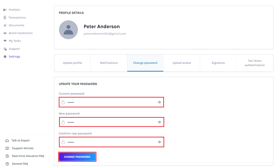Image resolution: width=275 pixels, height=168 pixels.
Task: Toggle visibility of the Confirm new password field
Action: (x=159, y=142)
